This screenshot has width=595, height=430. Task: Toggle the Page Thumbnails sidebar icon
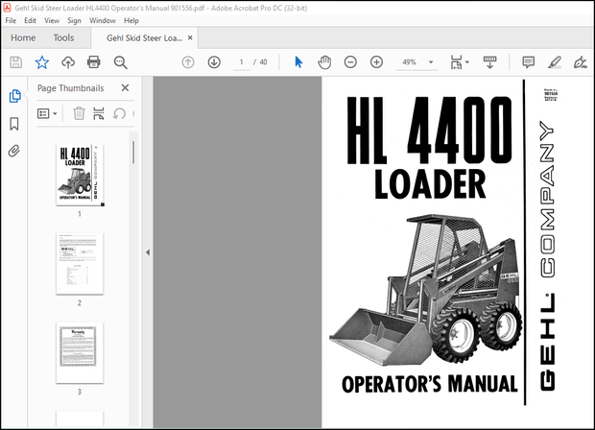click(x=14, y=96)
